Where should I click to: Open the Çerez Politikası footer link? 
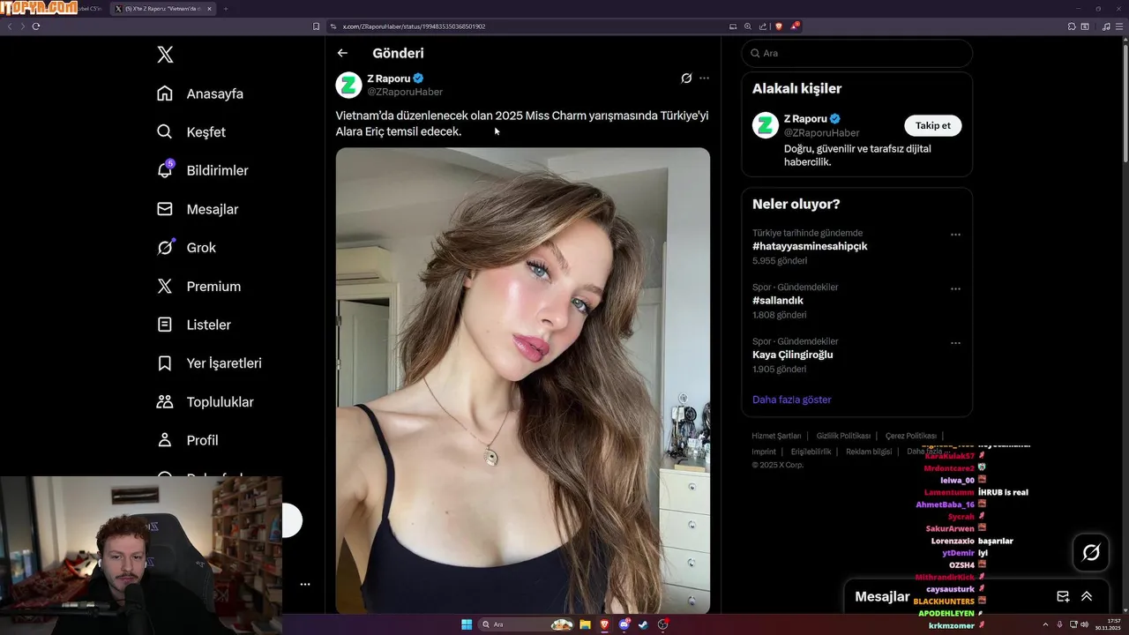pyautogui.click(x=911, y=436)
